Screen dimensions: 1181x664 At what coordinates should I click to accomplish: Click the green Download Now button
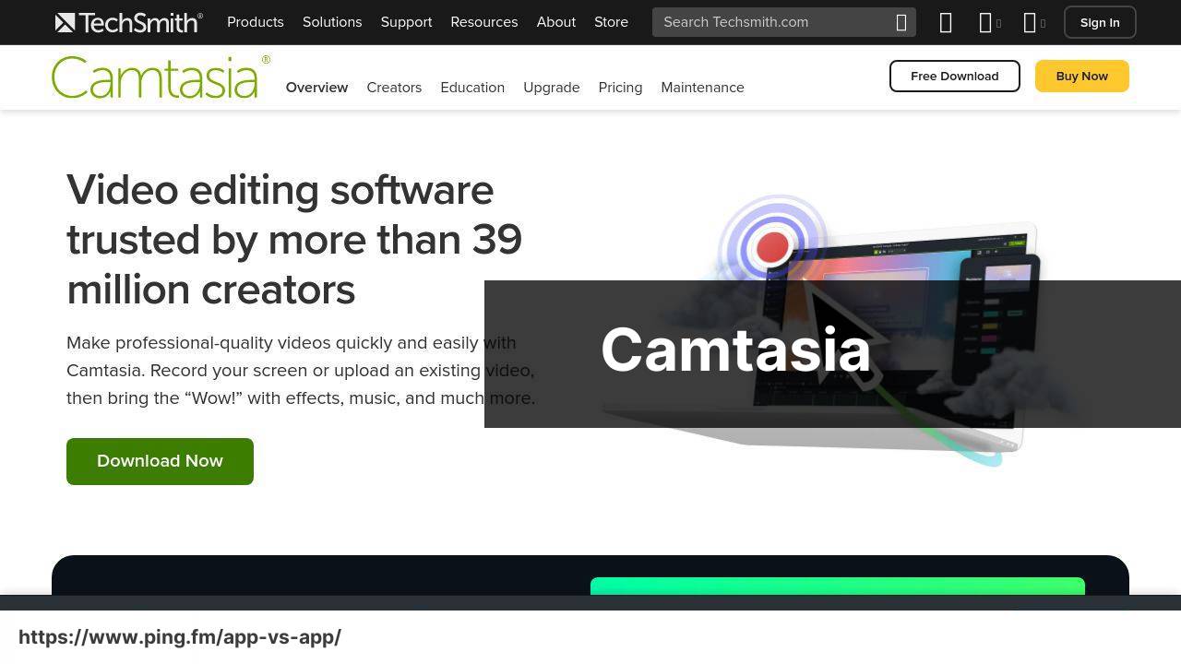click(160, 461)
